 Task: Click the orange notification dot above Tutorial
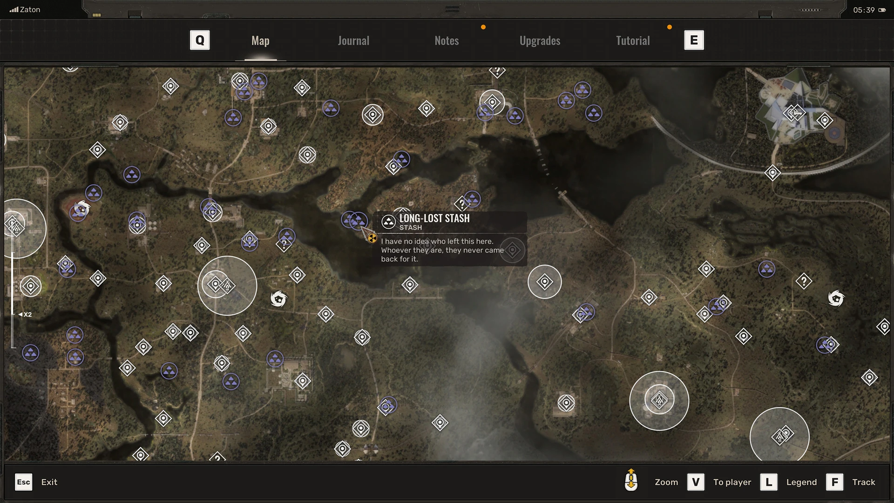point(670,27)
